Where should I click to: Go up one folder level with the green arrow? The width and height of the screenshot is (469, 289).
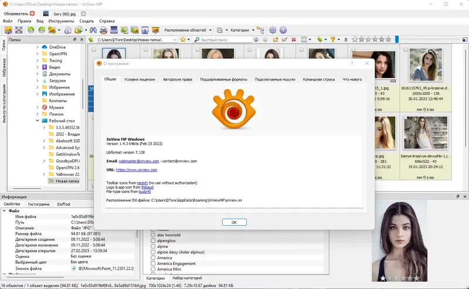pyautogui.click(x=91, y=39)
